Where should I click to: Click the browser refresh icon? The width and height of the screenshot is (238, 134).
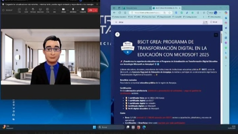pos(120,13)
